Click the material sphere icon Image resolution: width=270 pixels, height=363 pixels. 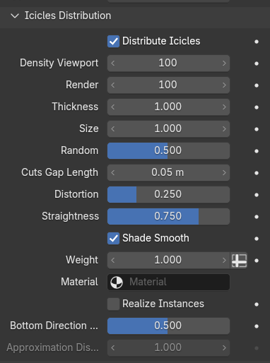(x=117, y=282)
